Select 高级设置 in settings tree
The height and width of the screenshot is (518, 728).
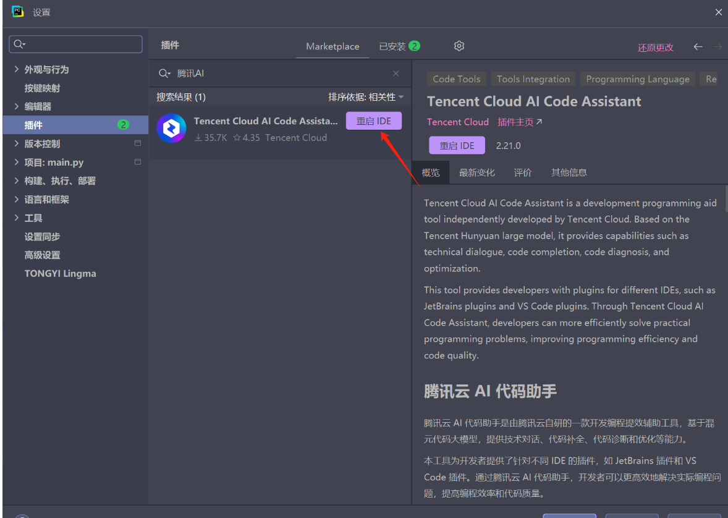point(42,255)
